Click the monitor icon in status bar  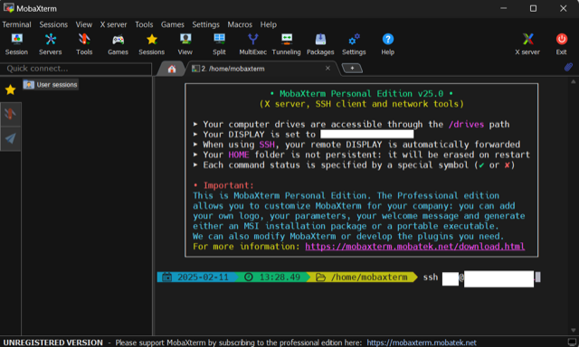tap(572, 342)
